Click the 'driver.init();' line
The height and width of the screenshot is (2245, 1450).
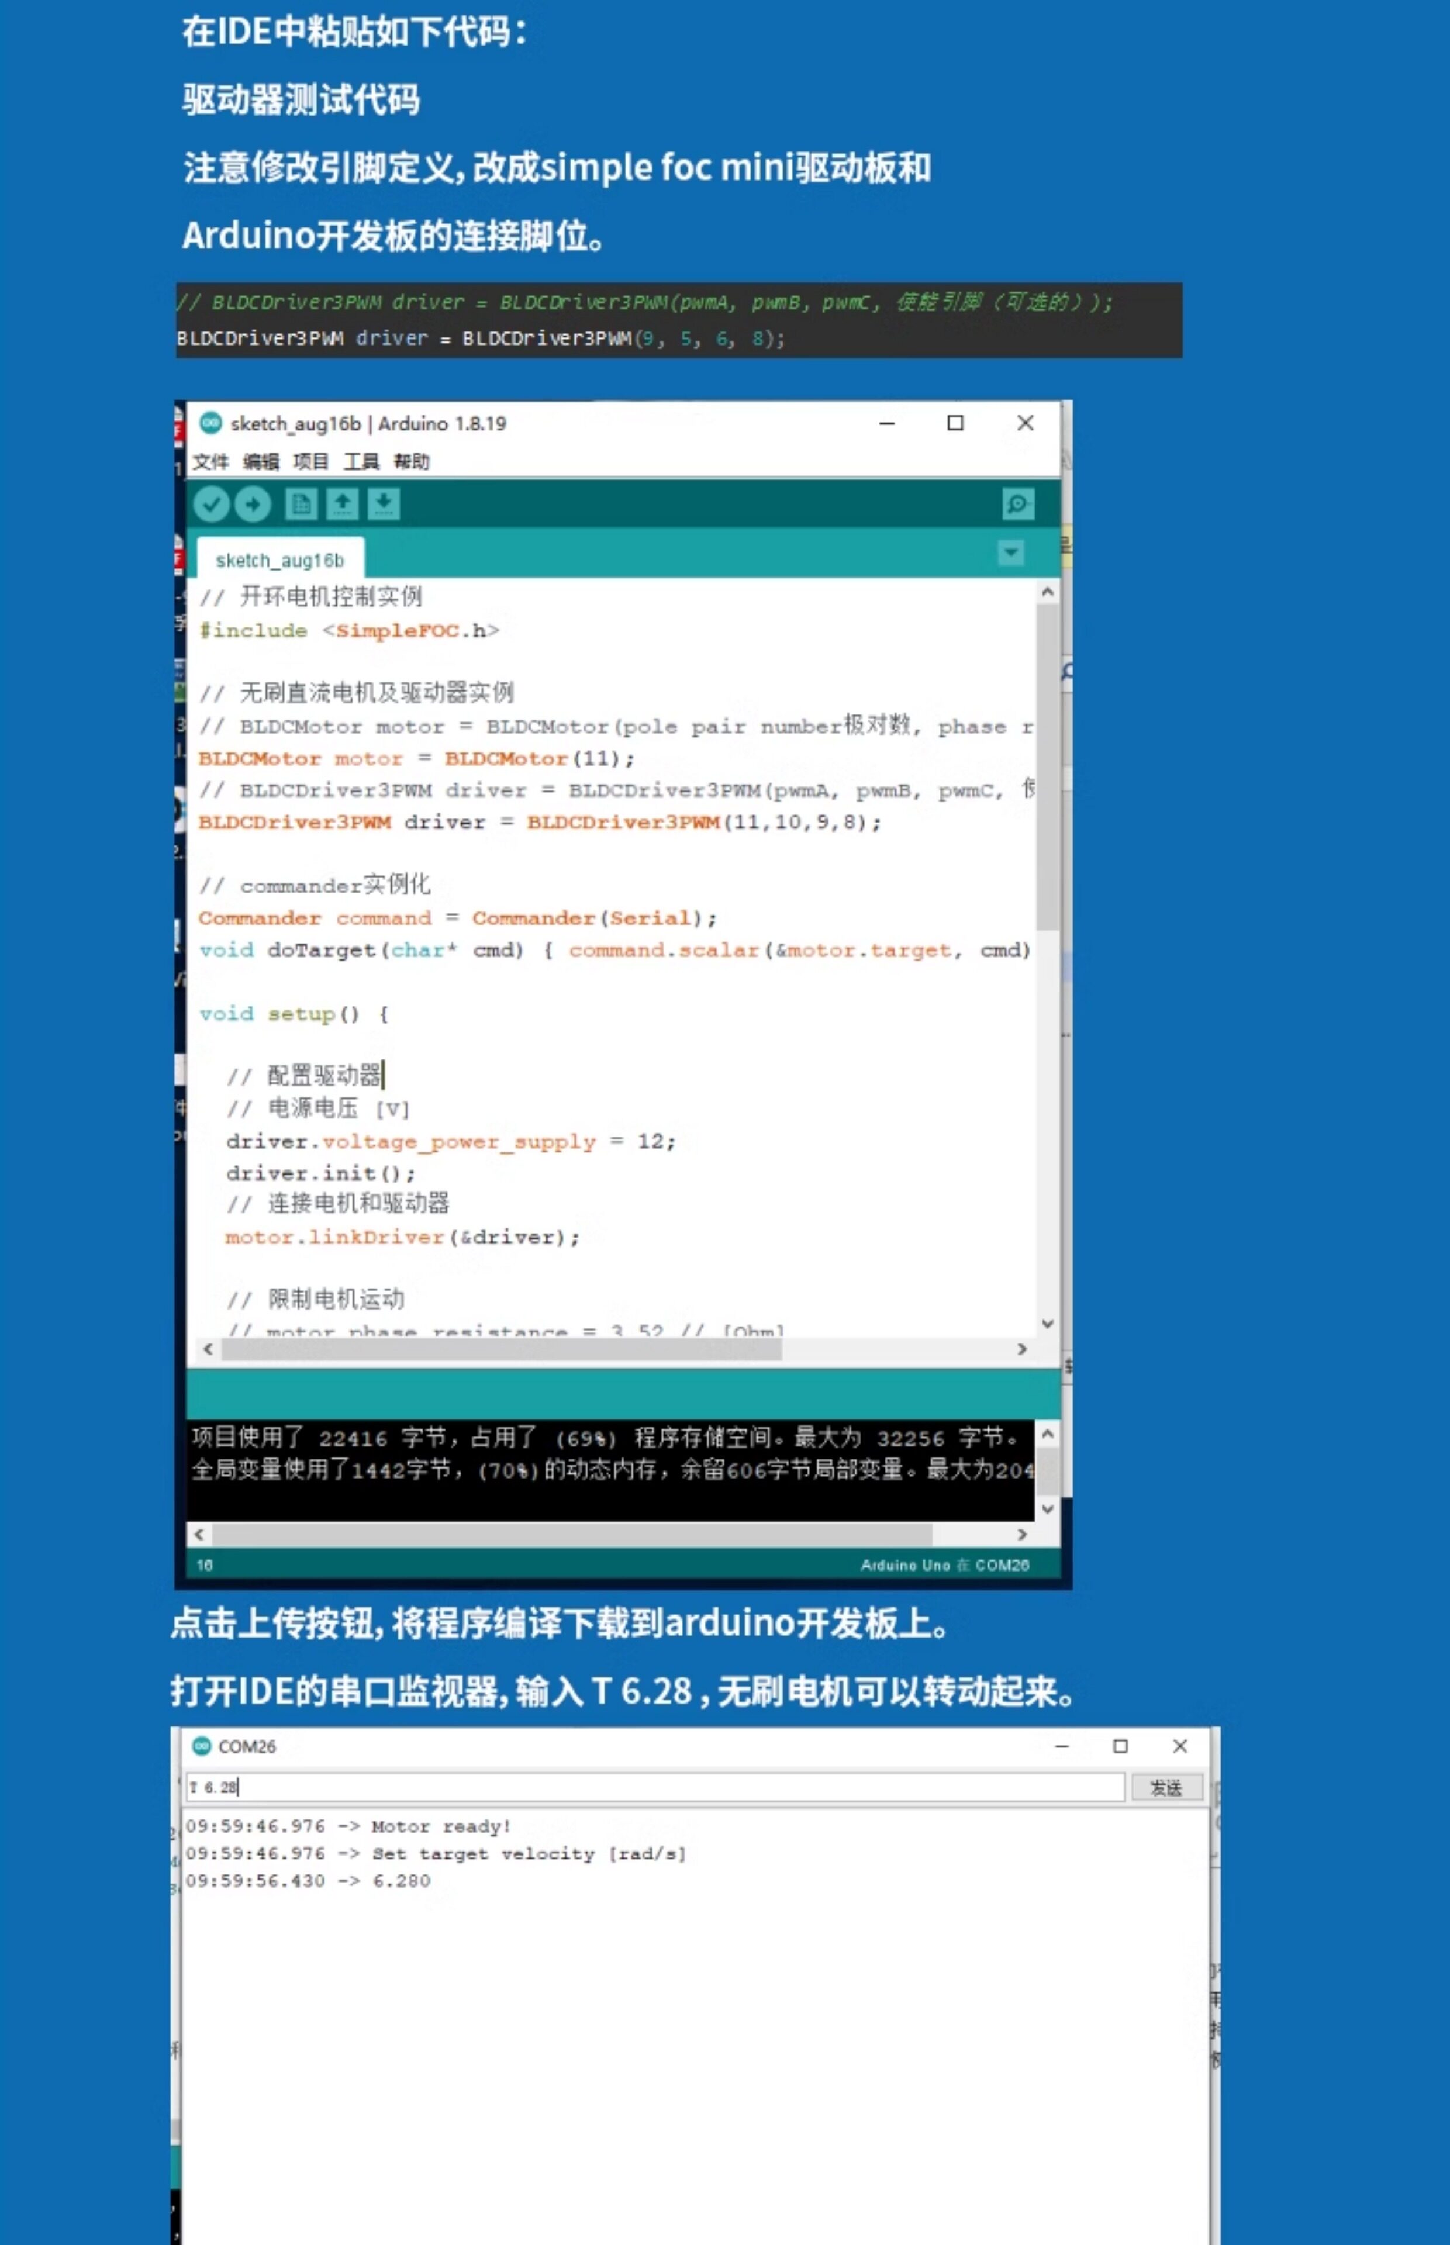pos(320,1174)
